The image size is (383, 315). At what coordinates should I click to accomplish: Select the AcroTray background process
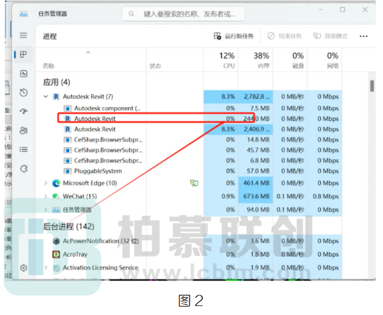click(188, 255)
